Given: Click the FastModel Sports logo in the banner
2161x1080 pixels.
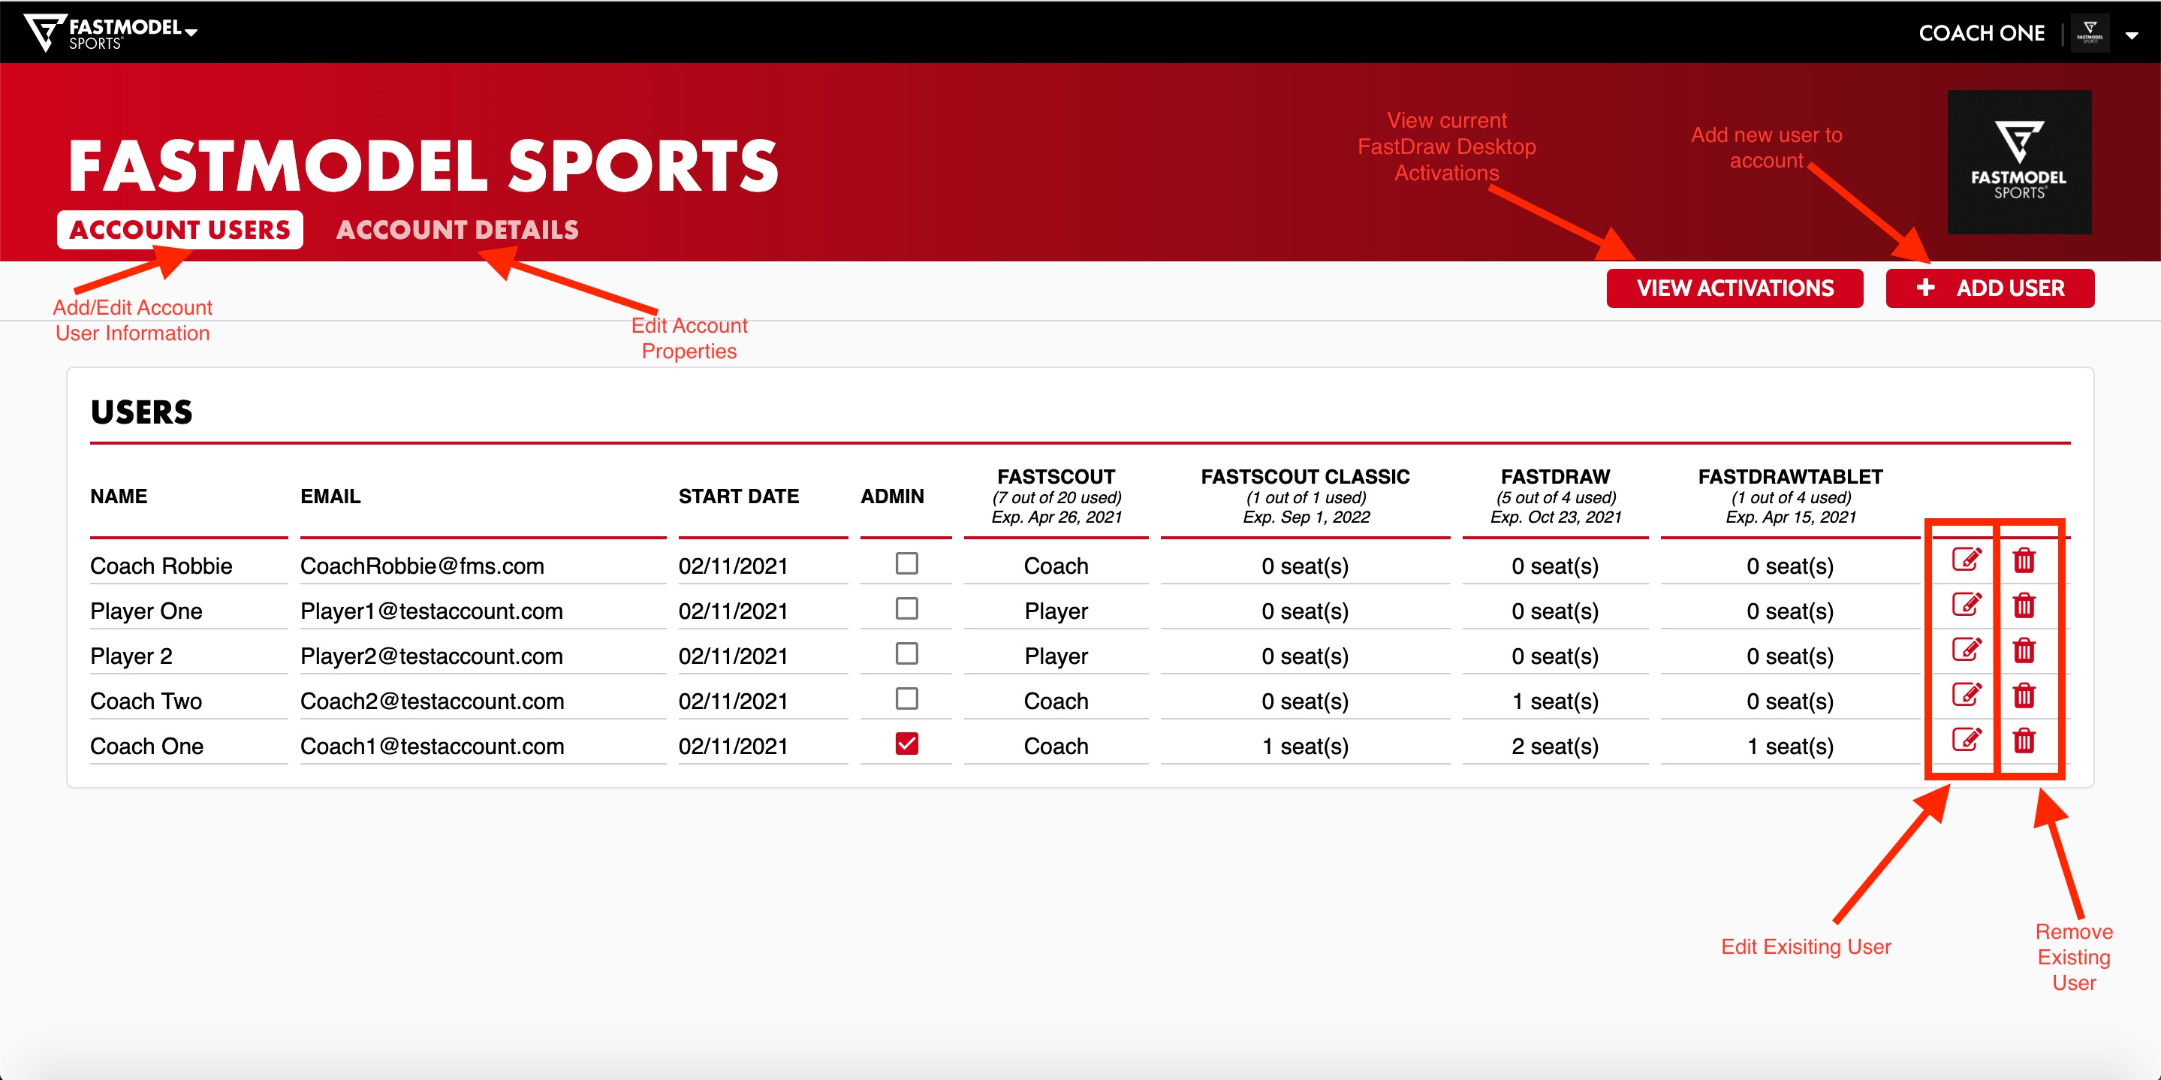Looking at the screenshot, I should (2018, 162).
